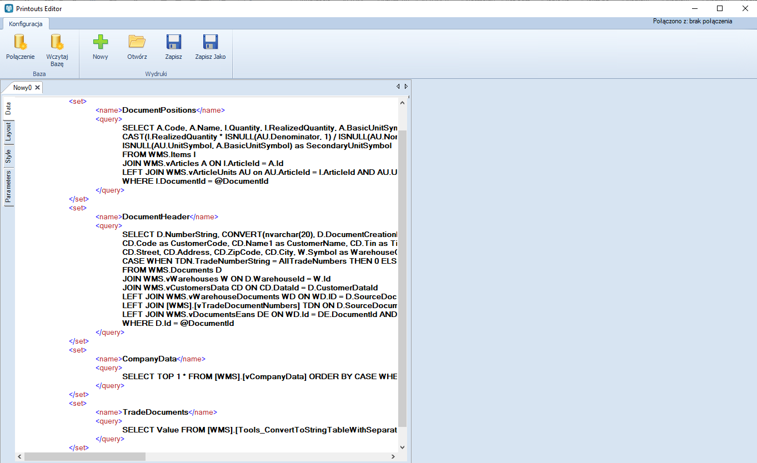
Task: Open the Style side tab
Action: [8, 157]
